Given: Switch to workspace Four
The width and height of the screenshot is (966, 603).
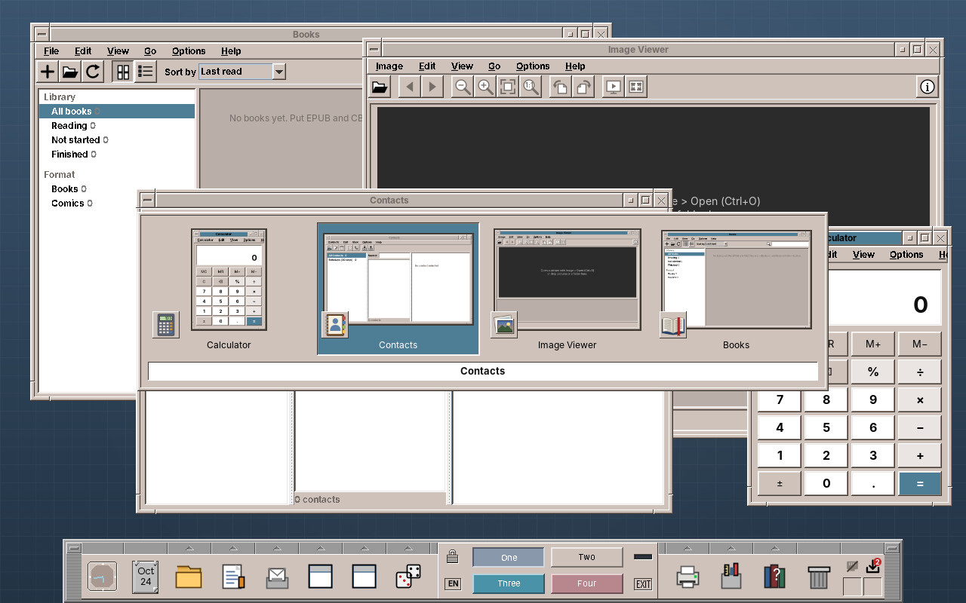Looking at the screenshot, I should (x=586, y=583).
